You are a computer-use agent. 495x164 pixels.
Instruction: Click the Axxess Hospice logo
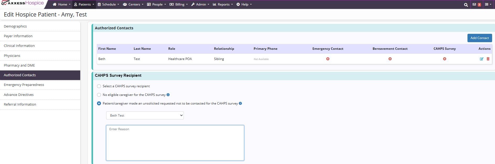point(23,3)
